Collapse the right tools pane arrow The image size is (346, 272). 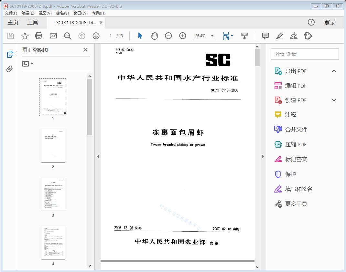tap(263, 157)
